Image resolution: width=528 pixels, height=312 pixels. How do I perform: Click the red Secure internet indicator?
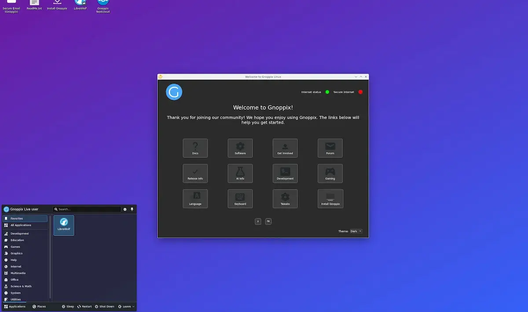coord(360,92)
